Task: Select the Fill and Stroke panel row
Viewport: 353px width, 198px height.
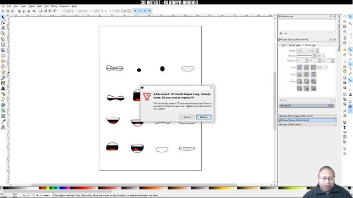Action: coord(307,120)
